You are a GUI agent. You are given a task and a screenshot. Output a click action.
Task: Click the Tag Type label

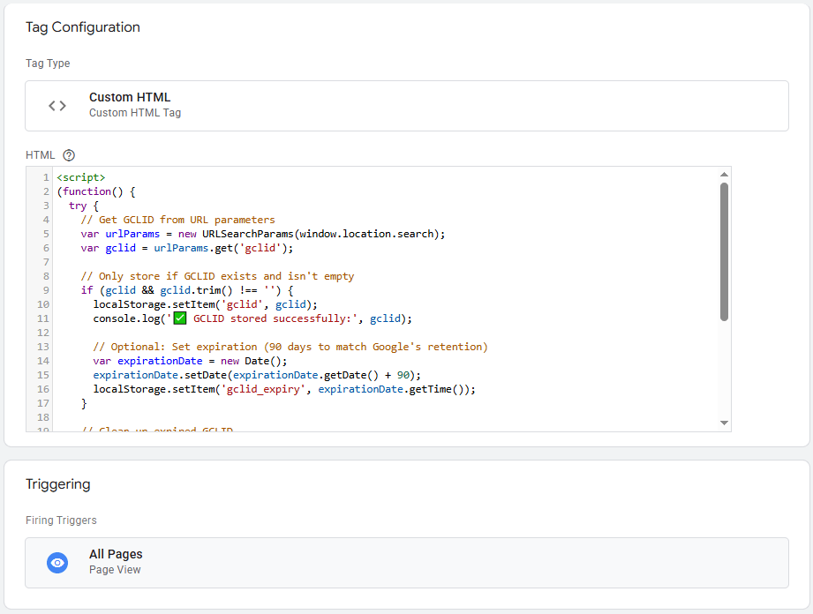tap(48, 63)
